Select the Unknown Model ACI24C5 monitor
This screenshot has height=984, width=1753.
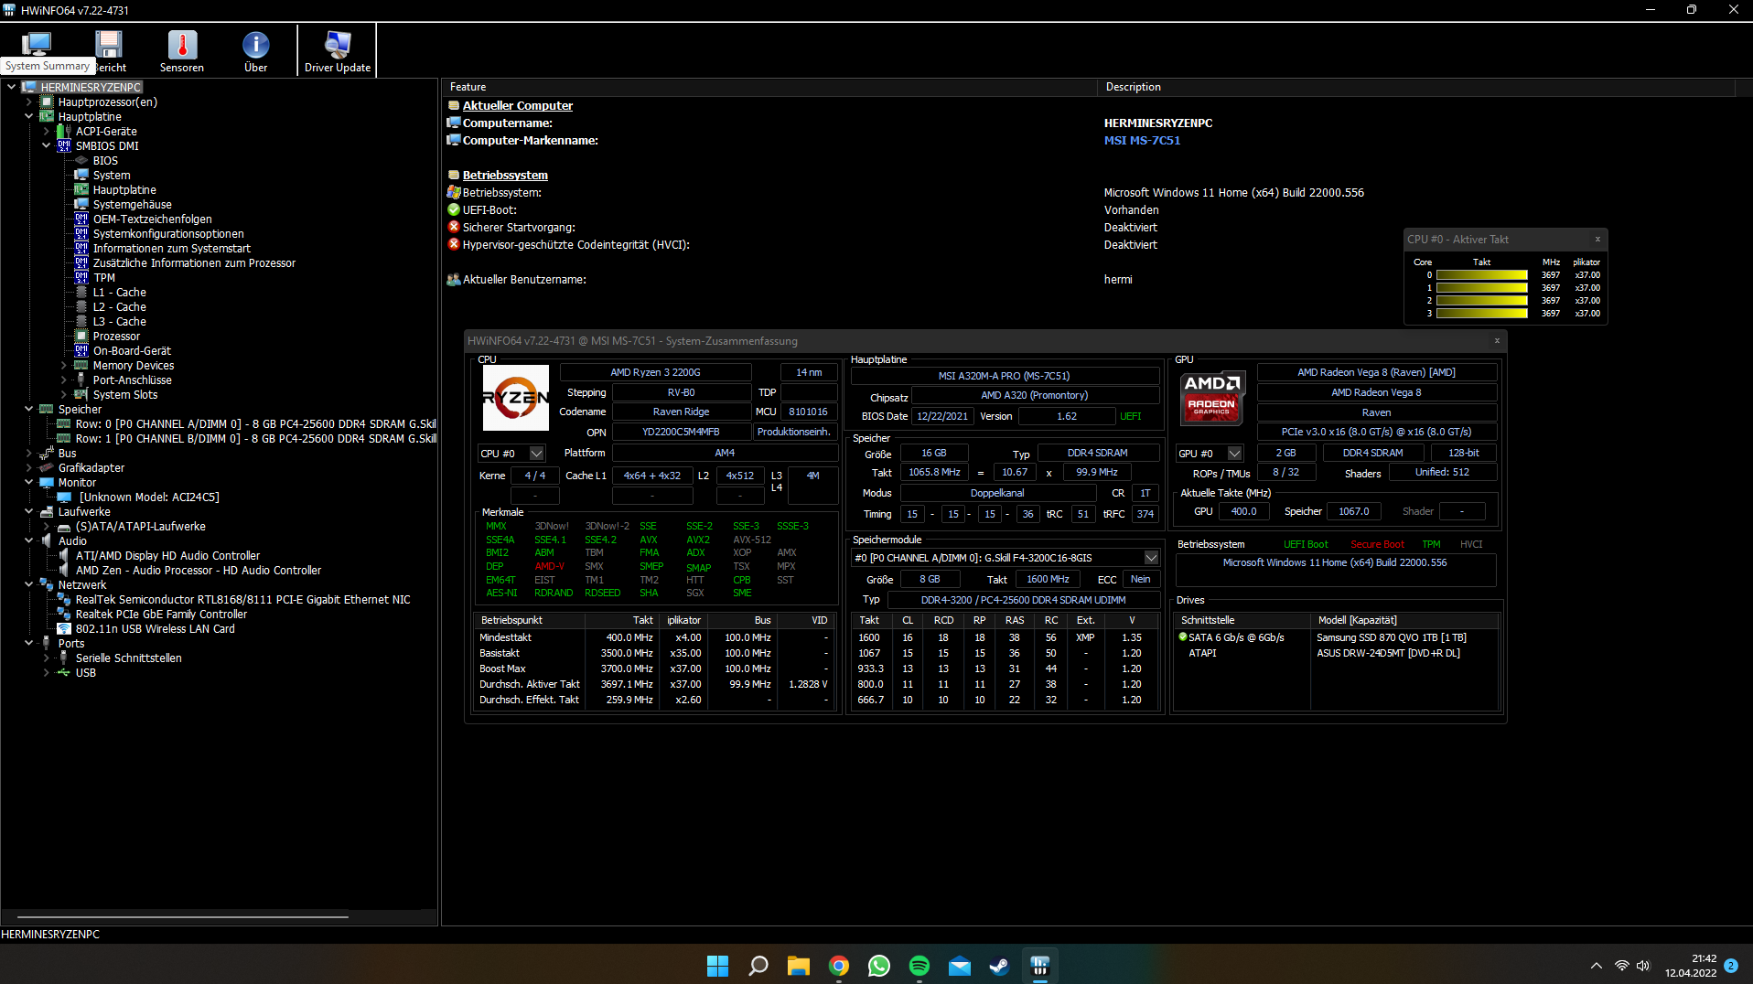(x=149, y=497)
